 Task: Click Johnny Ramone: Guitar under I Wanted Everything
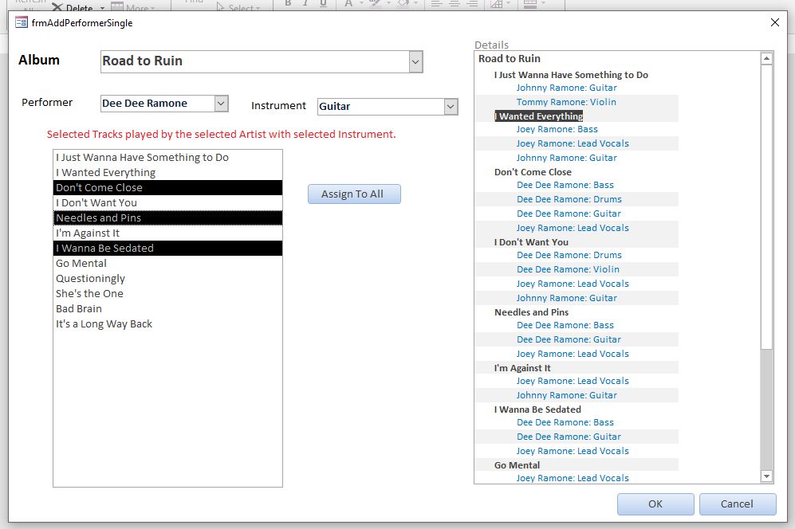(567, 158)
